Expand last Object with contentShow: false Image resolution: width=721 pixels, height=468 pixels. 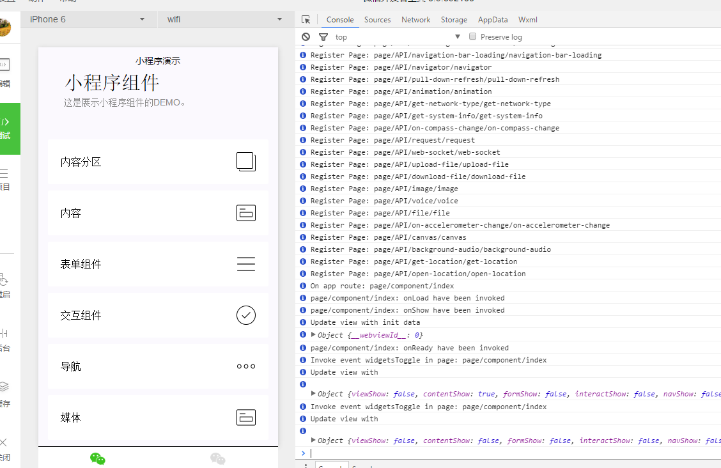(314, 441)
